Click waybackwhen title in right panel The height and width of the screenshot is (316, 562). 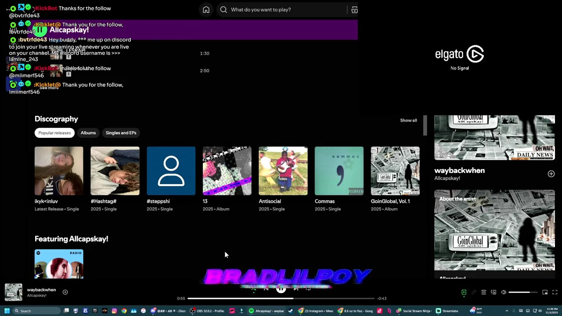click(x=459, y=170)
